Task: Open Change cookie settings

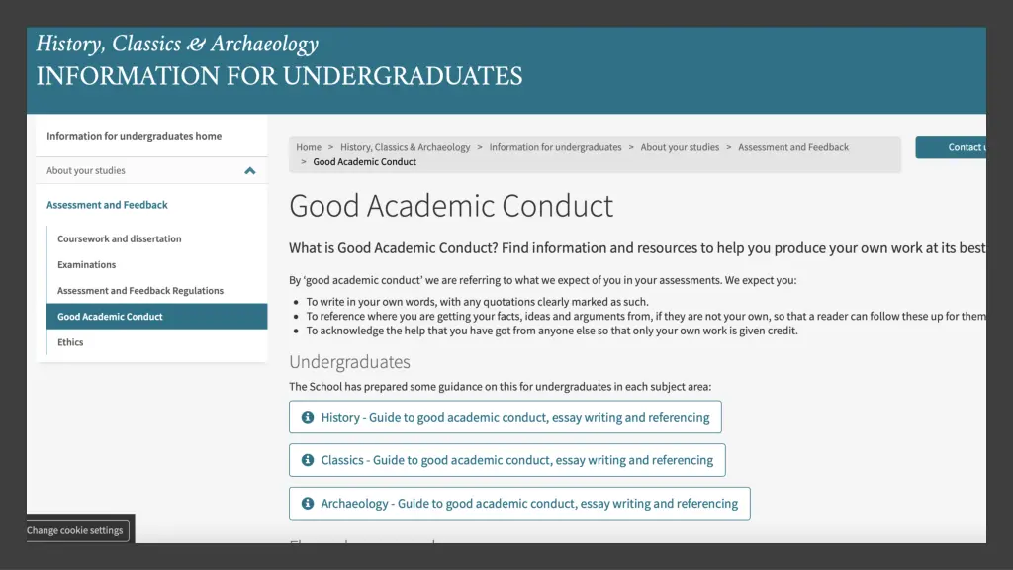Action: click(x=77, y=530)
